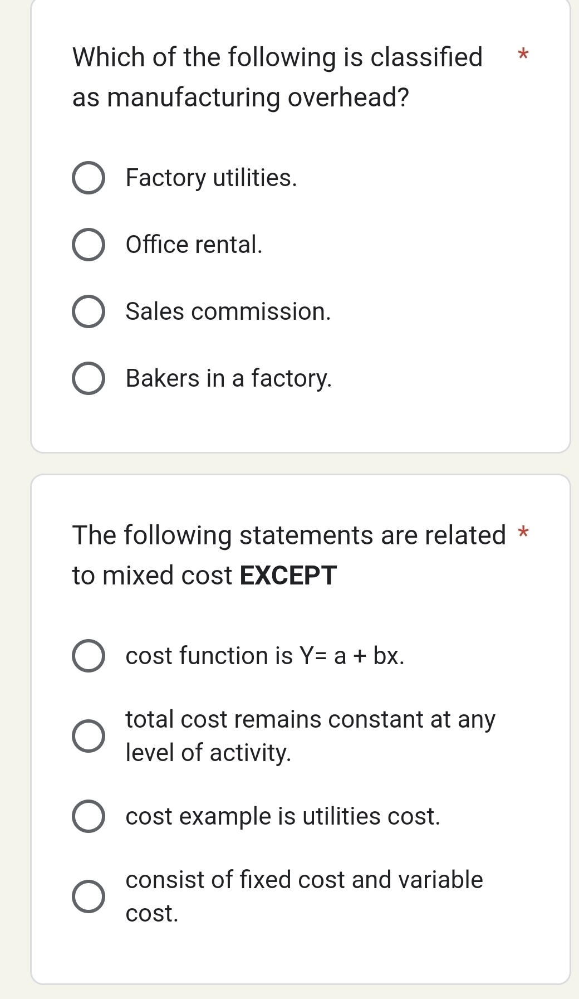The height and width of the screenshot is (999, 579).
Task: Click the "Bakers in a factory." label
Action: (x=229, y=379)
